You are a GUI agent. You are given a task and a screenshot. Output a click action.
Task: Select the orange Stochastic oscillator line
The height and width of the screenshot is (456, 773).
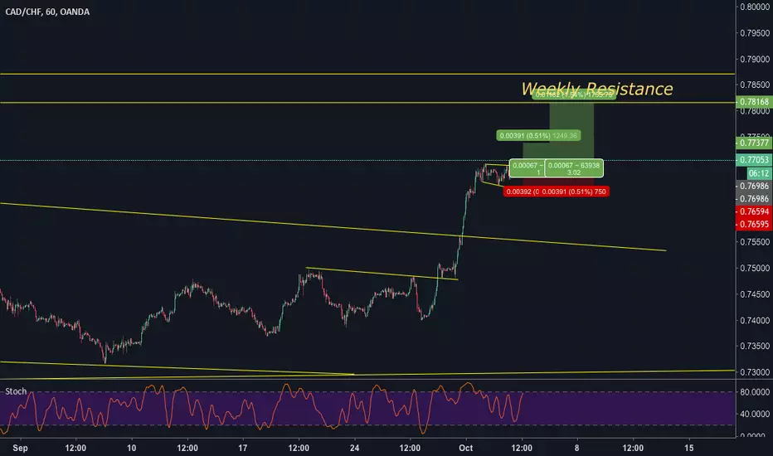(x=261, y=408)
